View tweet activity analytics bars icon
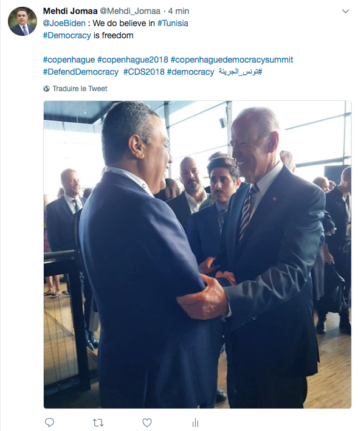The height and width of the screenshot is (431, 358). click(x=195, y=422)
